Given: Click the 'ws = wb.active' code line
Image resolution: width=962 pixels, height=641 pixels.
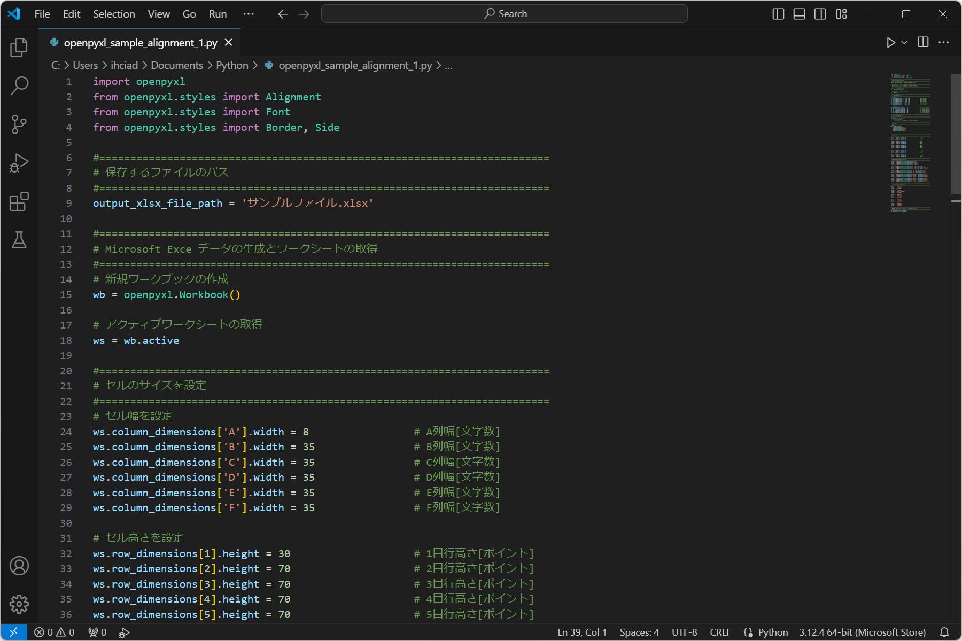Looking at the screenshot, I should pyautogui.click(x=136, y=341).
